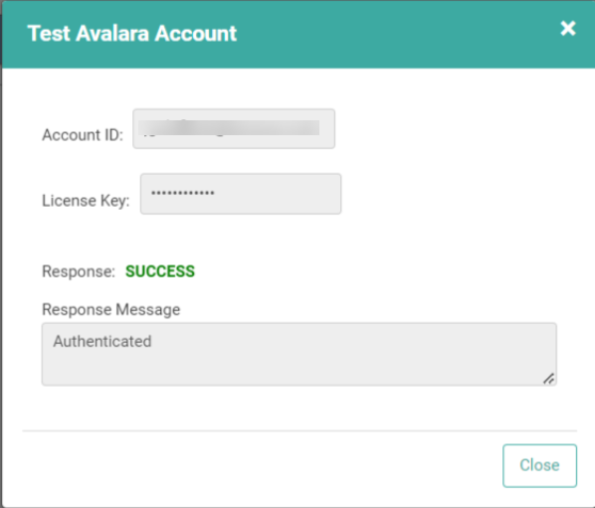Click the masked dots in License Key
This screenshot has height=508, width=595.
(183, 193)
